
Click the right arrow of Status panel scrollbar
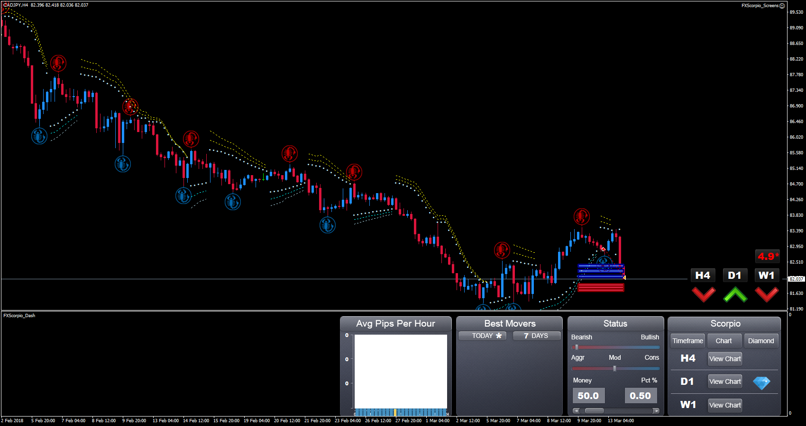pos(656,411)
